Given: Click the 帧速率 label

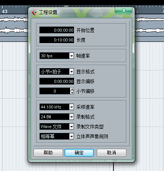Looking at the screenshot, I should [x=83, y=56].
